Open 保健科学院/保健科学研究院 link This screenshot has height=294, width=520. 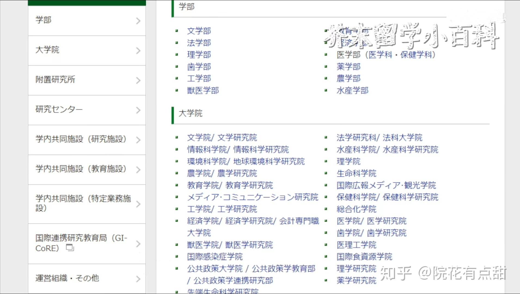point(387,197)
